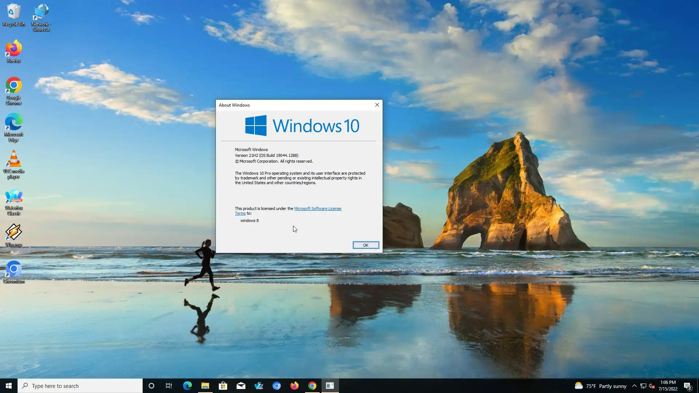699x393 pixels.
Task: Open Microsoft Software License Terms link
Action: (x=317, y=209)
